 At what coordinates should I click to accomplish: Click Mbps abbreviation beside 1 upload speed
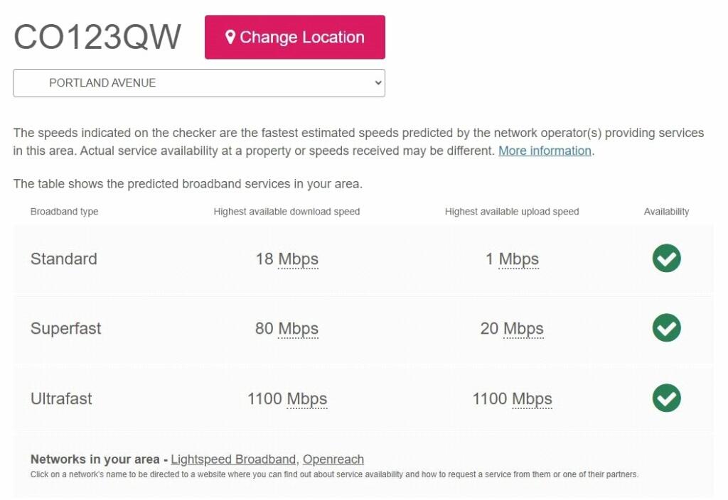[518, 259]
